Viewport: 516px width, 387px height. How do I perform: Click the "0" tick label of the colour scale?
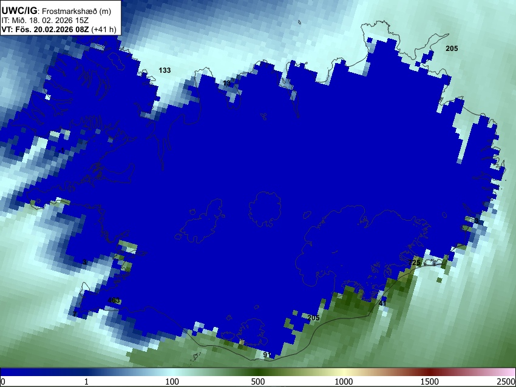[x=3, y=382]
